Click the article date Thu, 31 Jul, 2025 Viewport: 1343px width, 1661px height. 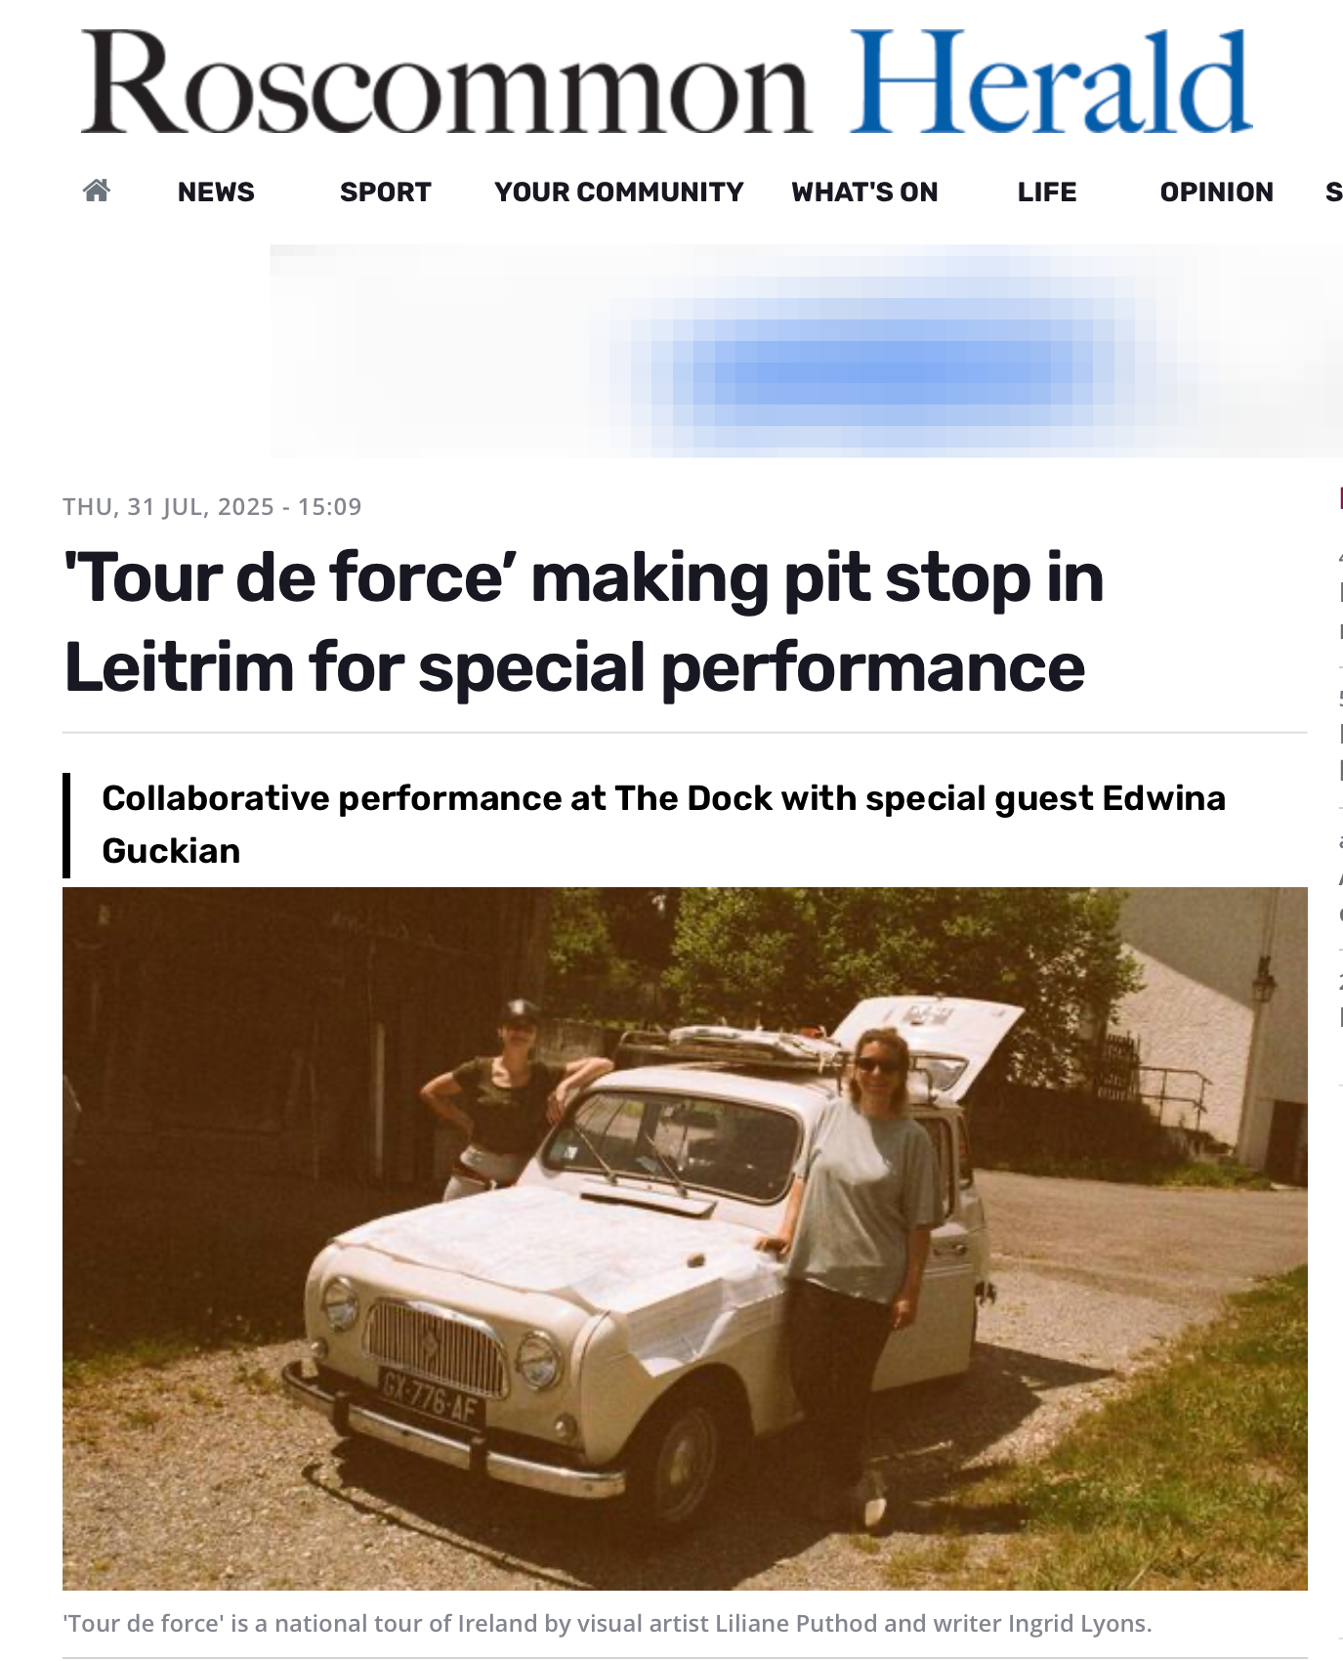[x=212, y=506]
